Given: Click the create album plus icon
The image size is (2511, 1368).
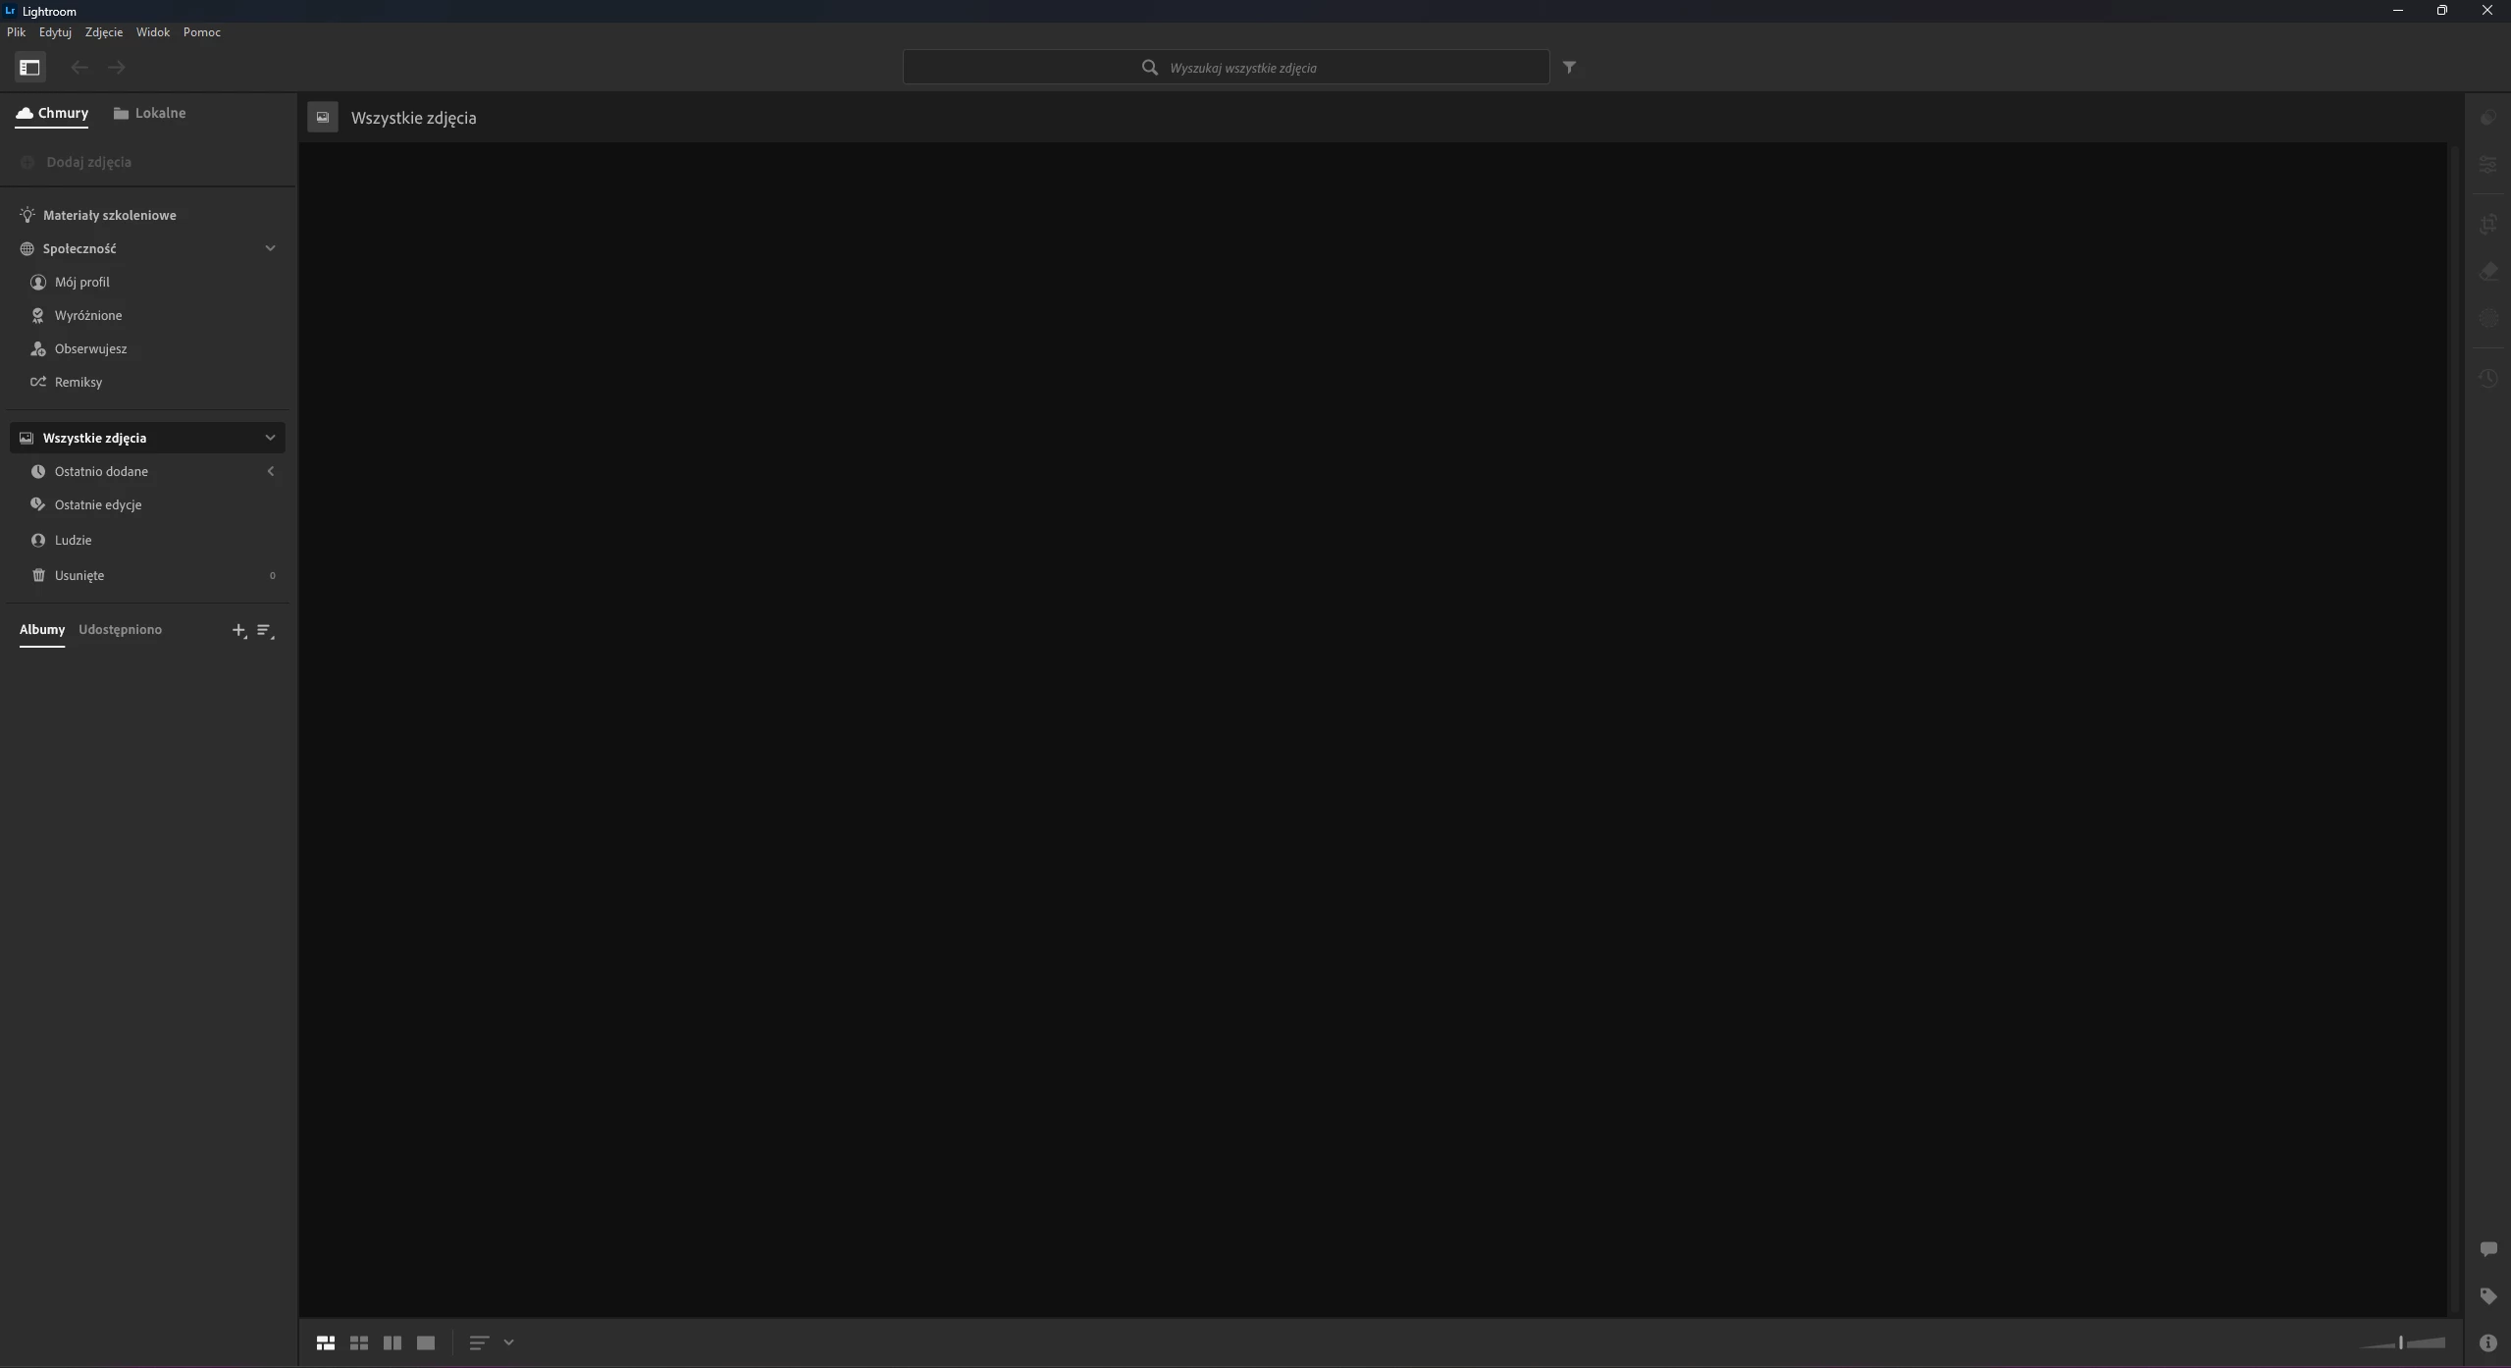Looking at the screenshot, I should tap(238, 630).
